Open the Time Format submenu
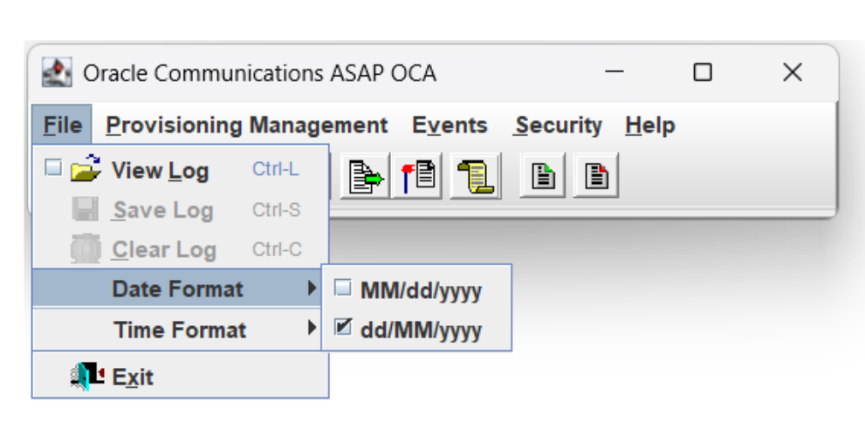The image size is (865, 422). pos(176,329)
